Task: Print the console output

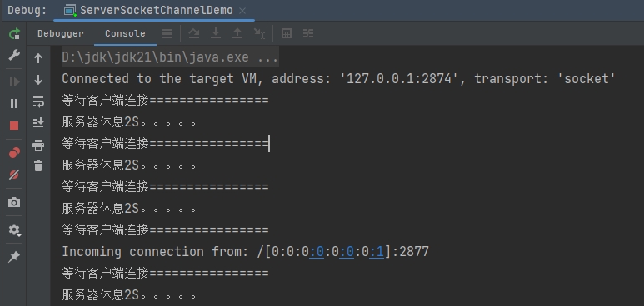Action: [x=38, y=145]
